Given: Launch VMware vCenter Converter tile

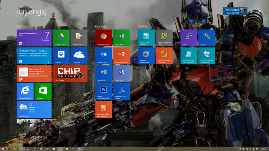Looking at the screenshot, I should click(x=164, y=56).
